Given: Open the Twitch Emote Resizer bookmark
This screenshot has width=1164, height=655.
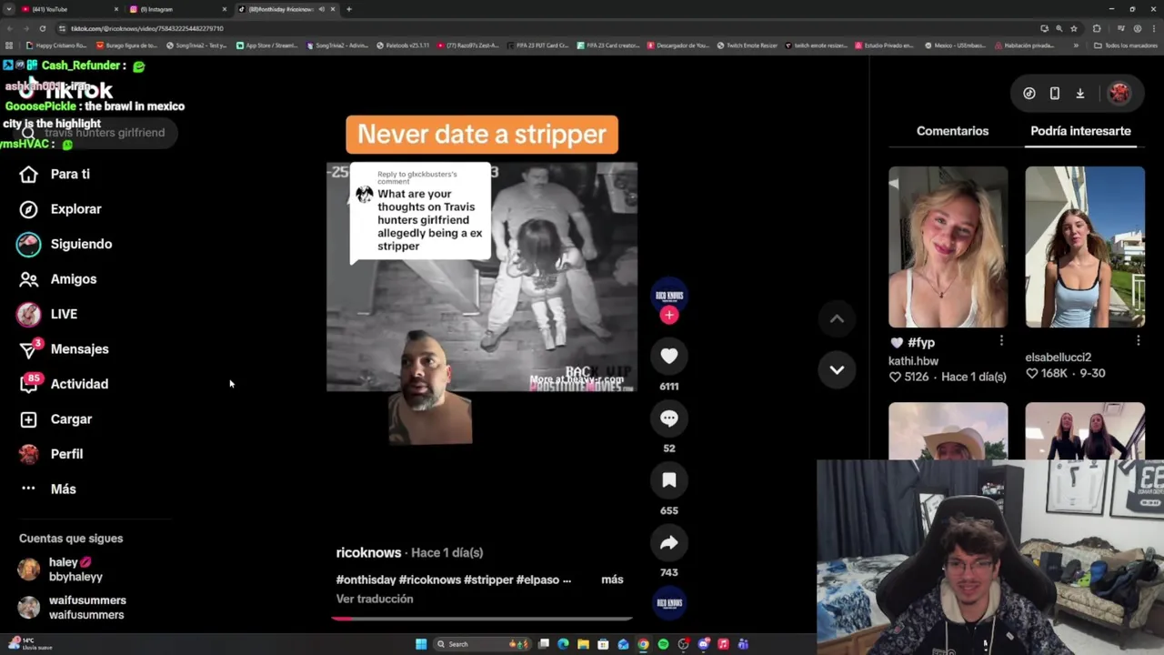Looking at the screenshot, I should (747, 45).
